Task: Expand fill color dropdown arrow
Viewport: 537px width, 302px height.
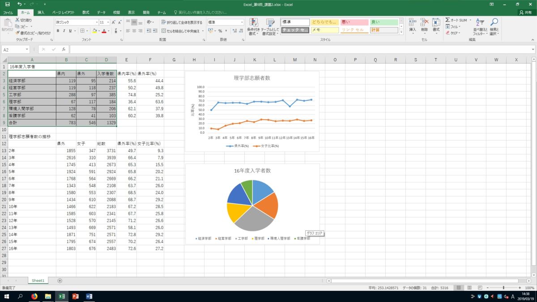Action: tap(99, 31)
